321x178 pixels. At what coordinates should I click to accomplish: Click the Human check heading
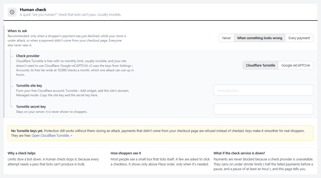[33, 10]
